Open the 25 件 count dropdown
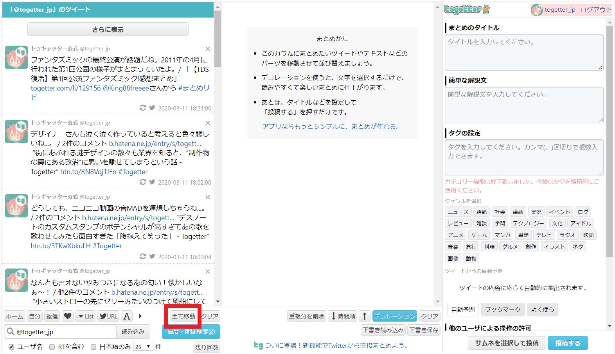The width and height of the screenshot is (615, 354). pos(143,347)
